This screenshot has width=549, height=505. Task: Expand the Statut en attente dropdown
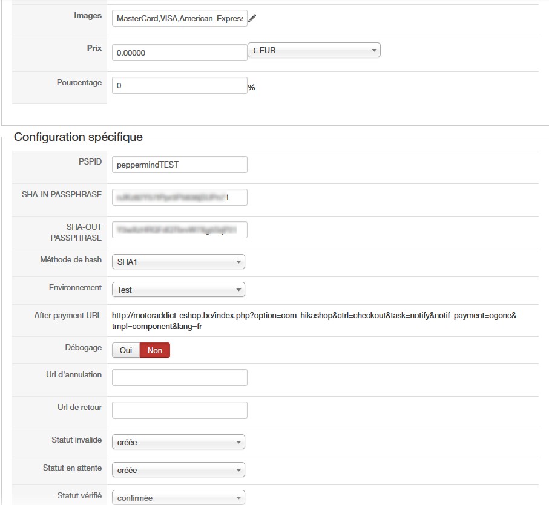179,470
